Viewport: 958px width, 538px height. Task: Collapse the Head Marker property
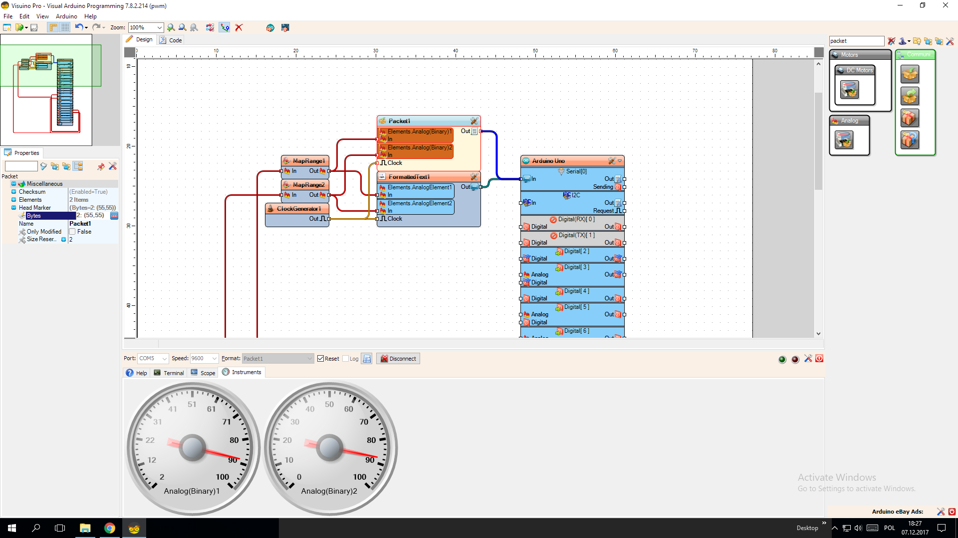[14, 208]
